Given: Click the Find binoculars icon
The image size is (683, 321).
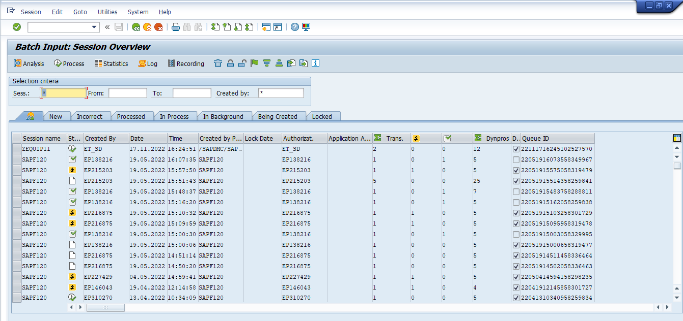Looking at the screenshot, I should coord(187,27).
